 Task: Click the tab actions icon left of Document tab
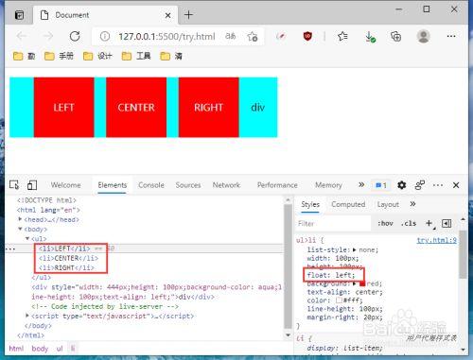20,15
